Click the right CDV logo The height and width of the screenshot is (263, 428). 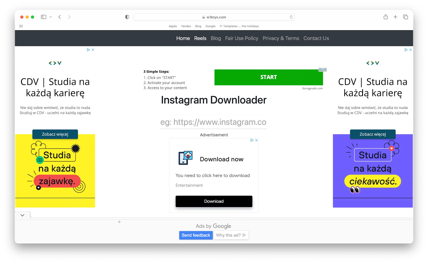[x=373, y=63]
